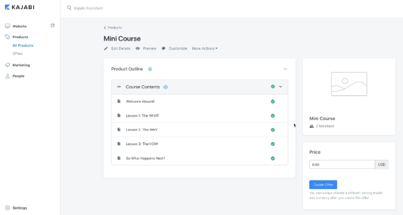Select Offers under Products
This screenshot has width=403, height=215.
coord(17,53)
